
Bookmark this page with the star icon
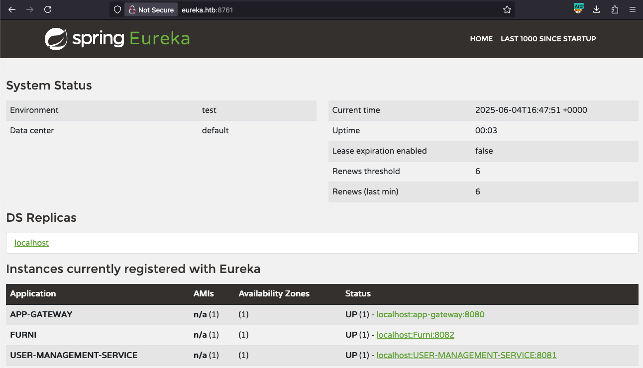point(507,9)
